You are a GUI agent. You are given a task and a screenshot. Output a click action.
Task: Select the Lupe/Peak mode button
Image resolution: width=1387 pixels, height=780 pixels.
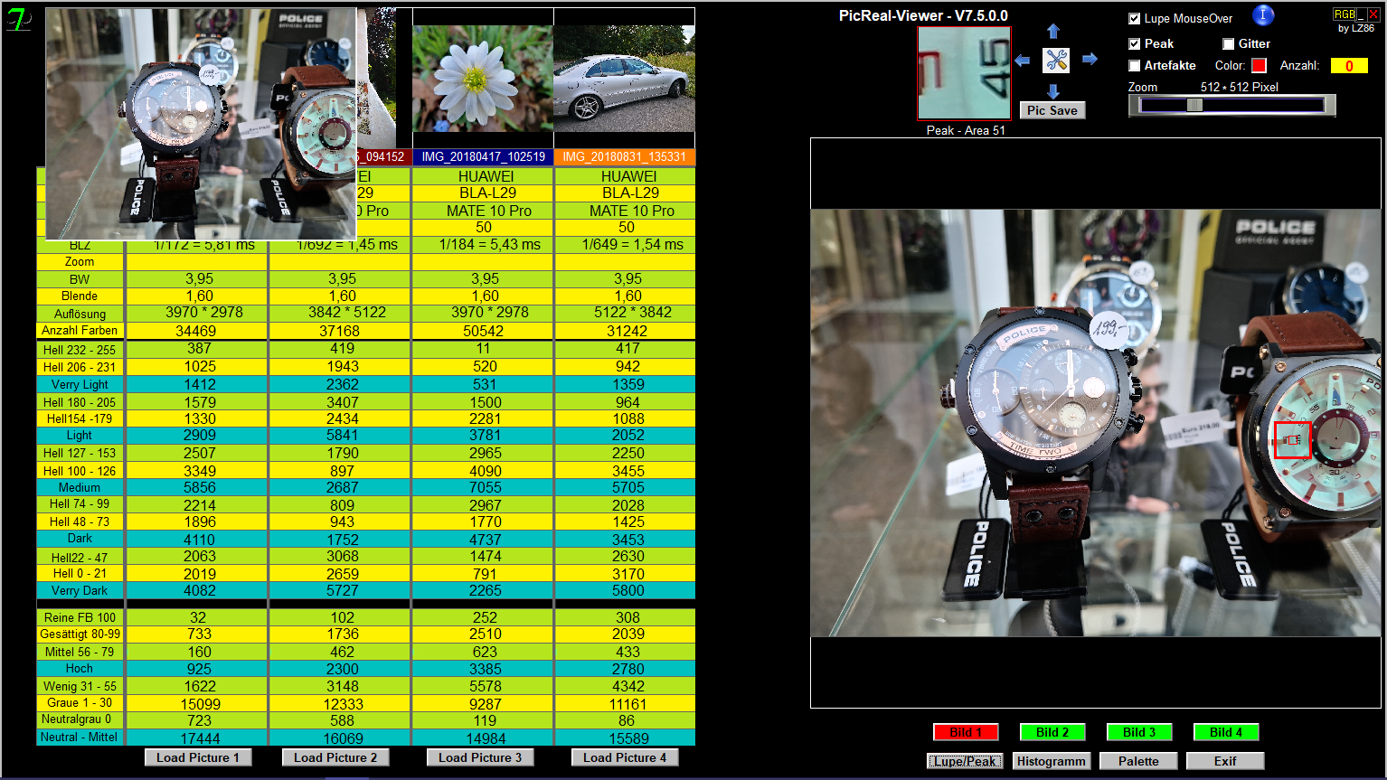(x=965, y=761)
